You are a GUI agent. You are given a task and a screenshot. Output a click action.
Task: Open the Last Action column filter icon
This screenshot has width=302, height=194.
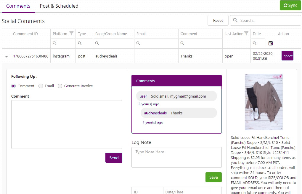[246, 33]
